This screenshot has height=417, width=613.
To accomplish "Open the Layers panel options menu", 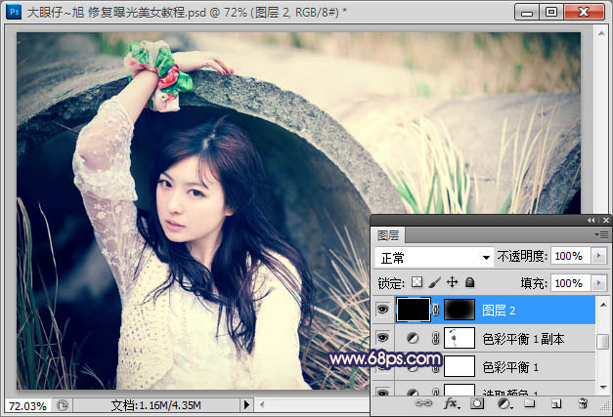I will (x=601, y=234).
